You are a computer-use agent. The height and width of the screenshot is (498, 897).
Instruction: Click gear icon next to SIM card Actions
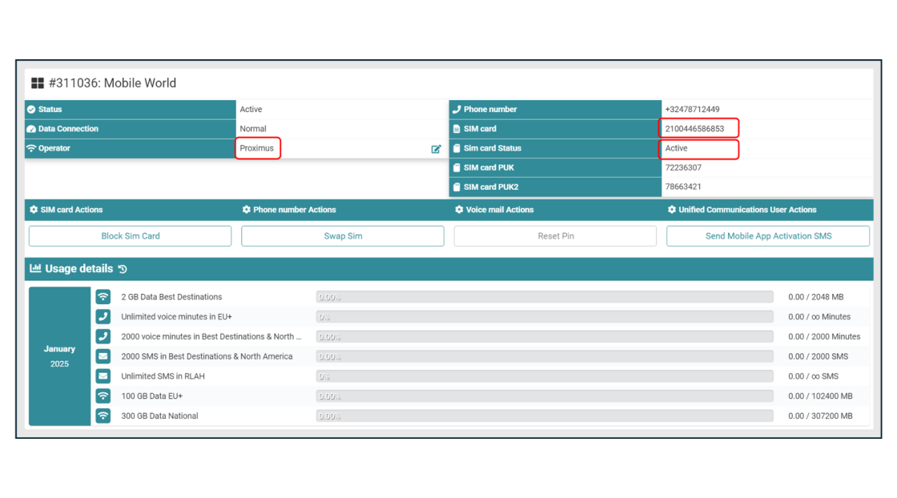click(34, 210)
